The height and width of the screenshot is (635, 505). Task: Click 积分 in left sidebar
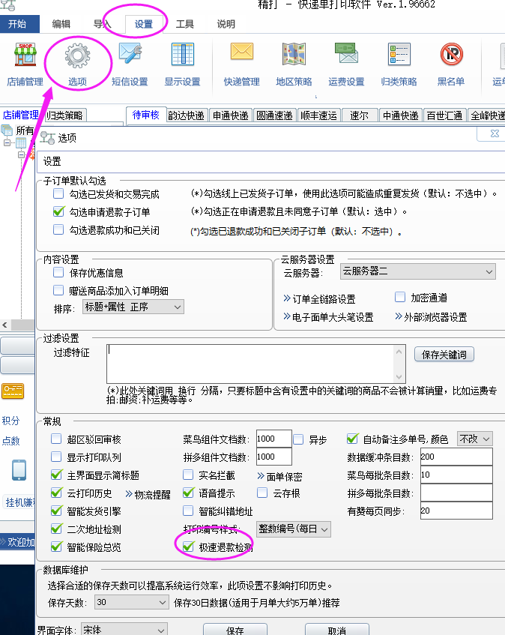tap(10, 421)
